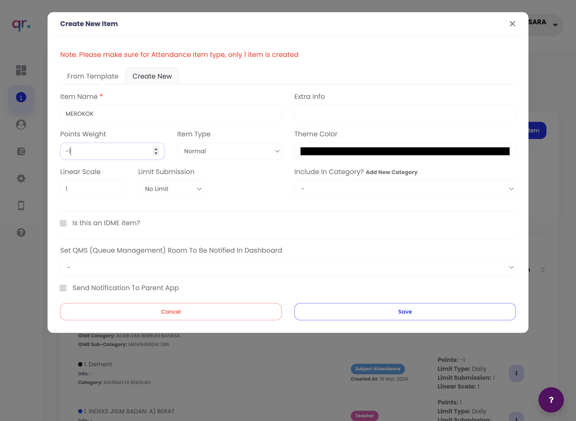
Task: Open the mobile device sidebar icon
Action: tap(21, 205)
